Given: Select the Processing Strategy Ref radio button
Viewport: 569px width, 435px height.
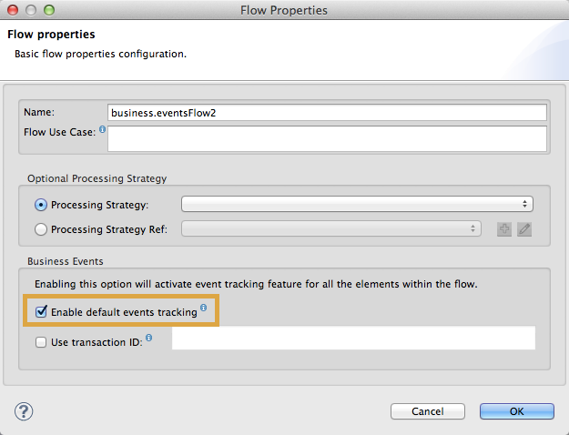Looking at the screenshot, I should pyautogui.click(x=40, y=229).
